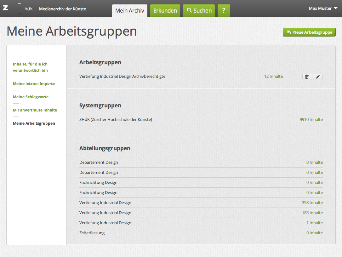Click the pencil icon to edit the Arbeitsgruppe
This screenshot has width=342, height=257.
point(318,77)
